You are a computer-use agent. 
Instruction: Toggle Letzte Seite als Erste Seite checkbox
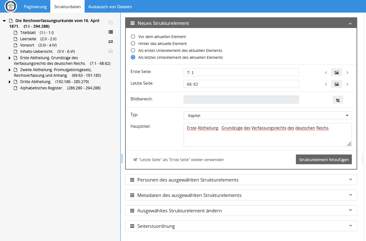[135, 160]
